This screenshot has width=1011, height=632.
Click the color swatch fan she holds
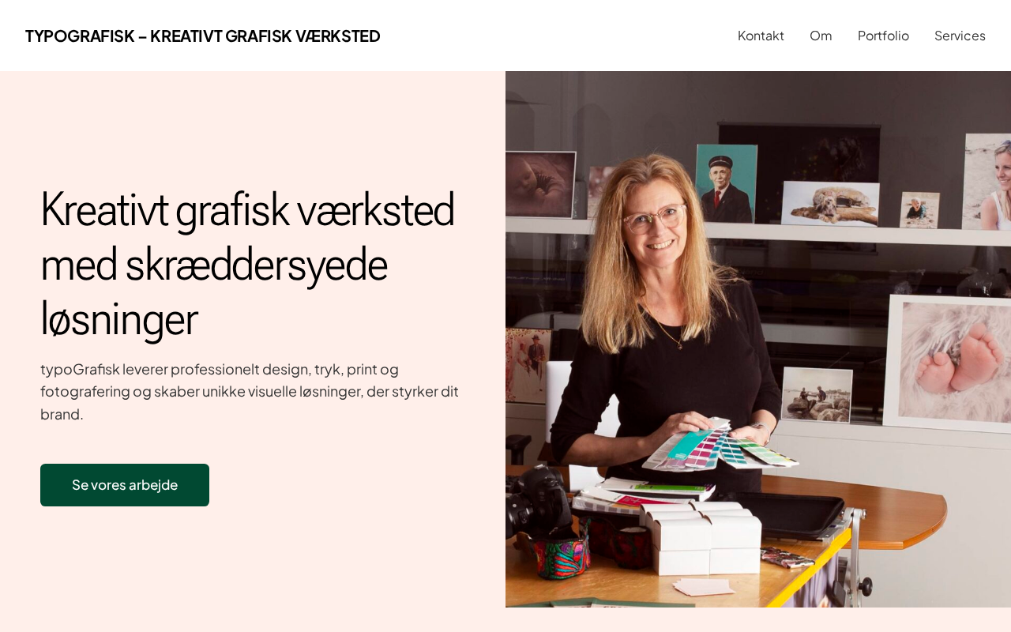[x=717, y=446]
